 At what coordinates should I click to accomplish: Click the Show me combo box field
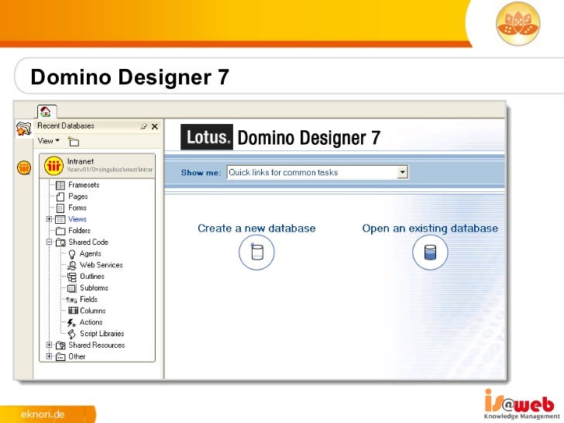(x=318, y=172)
